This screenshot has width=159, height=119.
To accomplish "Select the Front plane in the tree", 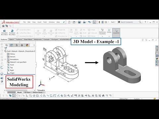I will point(11,65).
